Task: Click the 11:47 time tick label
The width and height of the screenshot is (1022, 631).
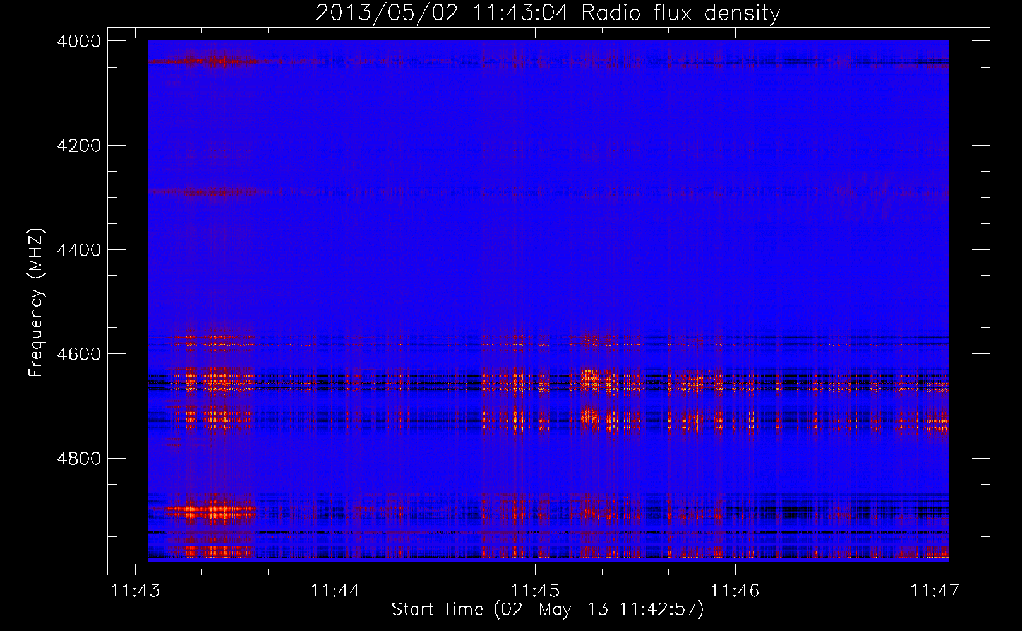Action: (934, 591)
